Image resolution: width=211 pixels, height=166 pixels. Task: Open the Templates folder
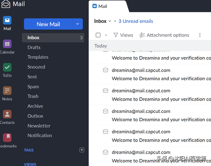tap(38, 57)
